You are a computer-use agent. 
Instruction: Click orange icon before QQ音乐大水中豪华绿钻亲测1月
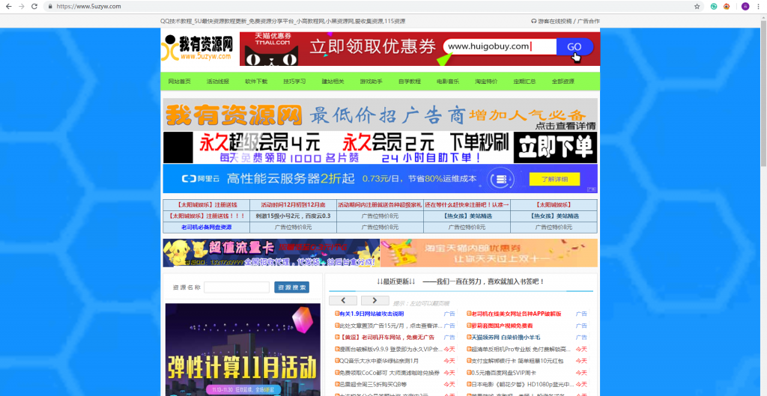[x=337, y=361]
